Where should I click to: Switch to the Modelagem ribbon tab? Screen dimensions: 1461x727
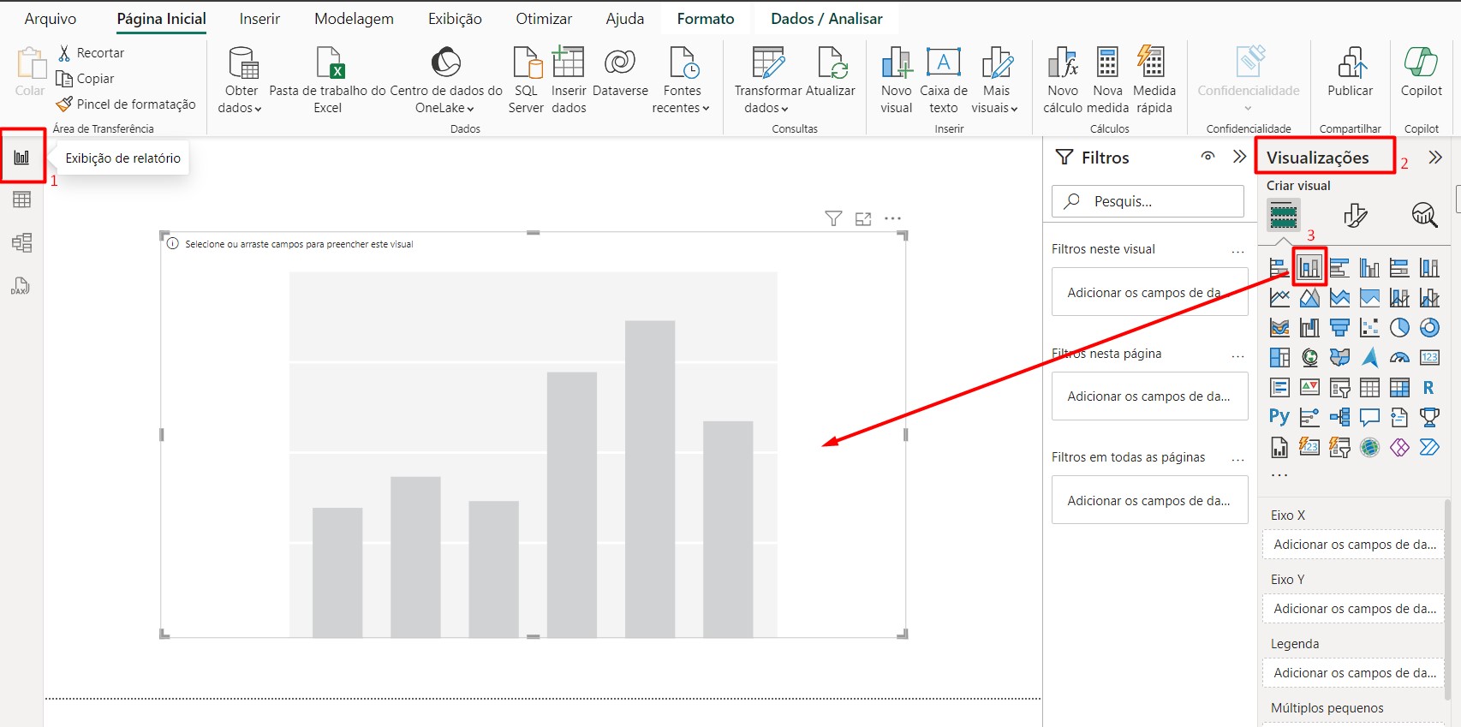pos(354,19)
